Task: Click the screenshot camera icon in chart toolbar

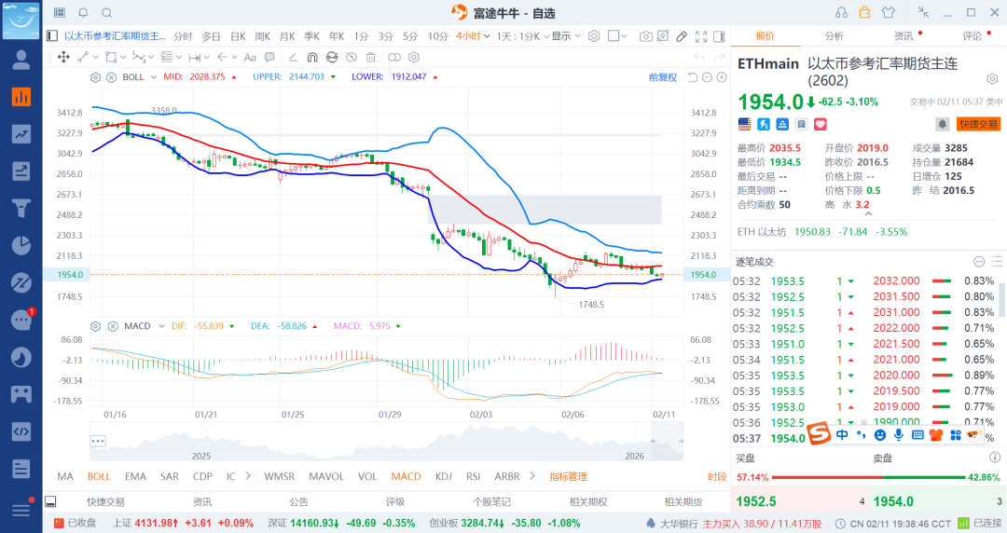Action: click(646, 36)
